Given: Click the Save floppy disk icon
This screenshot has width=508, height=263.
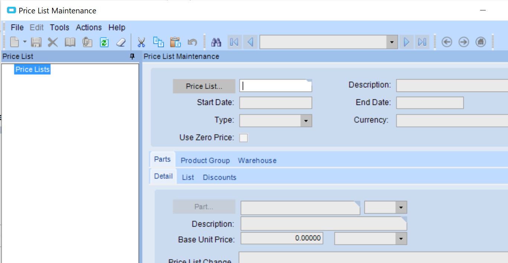Looking at the screenshot, I should point(36,42).
